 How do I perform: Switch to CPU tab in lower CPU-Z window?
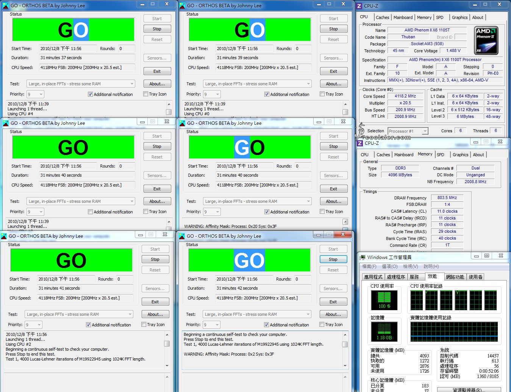point(365,155)
